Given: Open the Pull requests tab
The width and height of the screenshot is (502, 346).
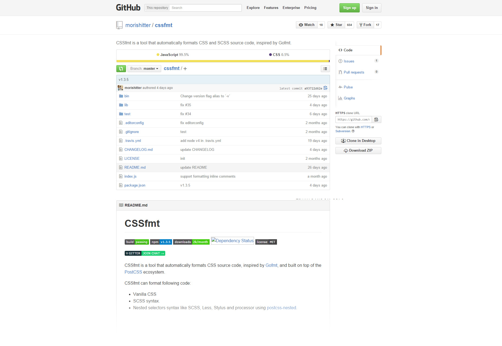Looking at the screenshot, I should [x=358, y=72].
